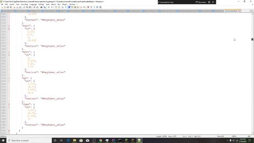Redo edit using toolbar icon
Viewport: 254px width, 143px height.
coord(37,7)
